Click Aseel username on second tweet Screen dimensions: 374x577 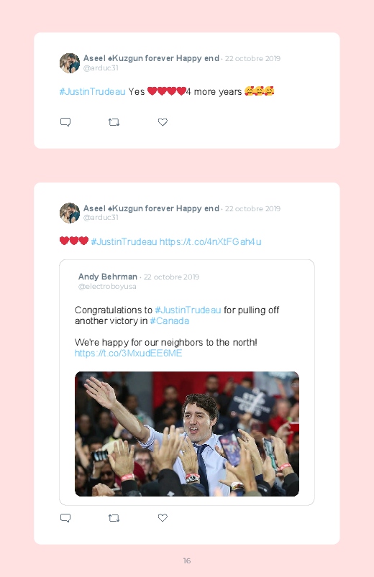(x=151, y=208)
